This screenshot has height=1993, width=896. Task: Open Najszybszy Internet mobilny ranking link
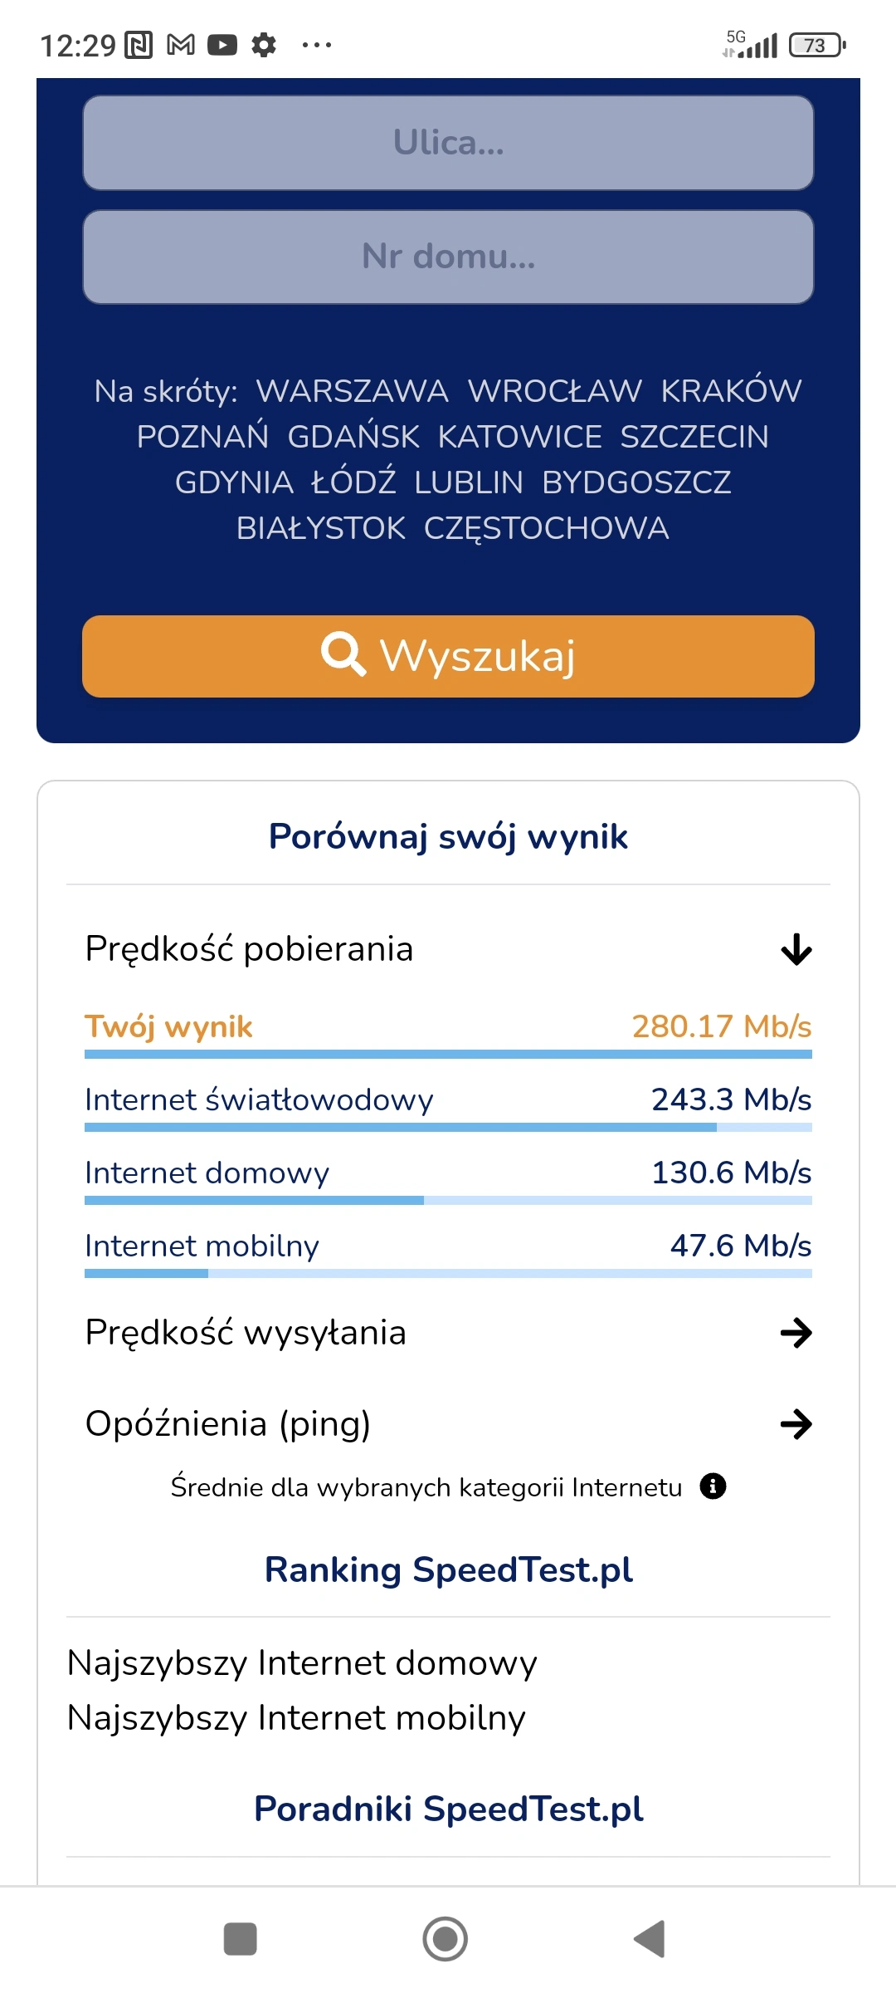tap(296, 1718)
